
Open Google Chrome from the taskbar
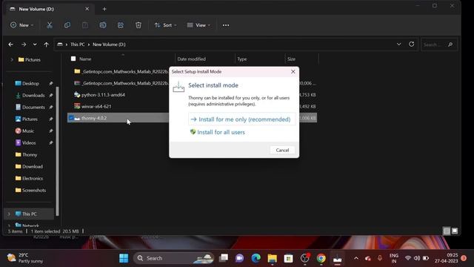[x=321, y=258]
